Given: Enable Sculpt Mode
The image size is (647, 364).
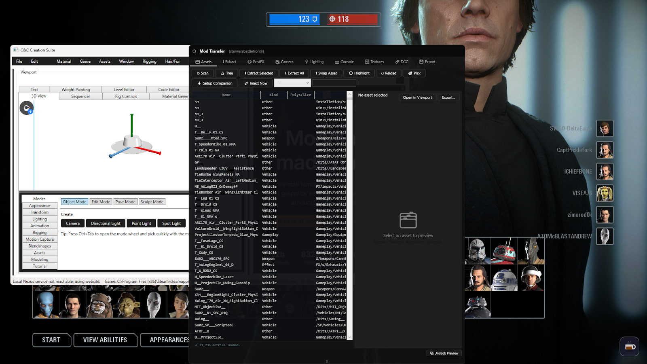Looking at the screenshot, I should 152,201.
